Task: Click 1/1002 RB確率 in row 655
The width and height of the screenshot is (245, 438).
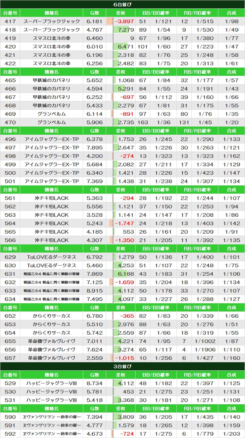Action: (x=205, y=341)
